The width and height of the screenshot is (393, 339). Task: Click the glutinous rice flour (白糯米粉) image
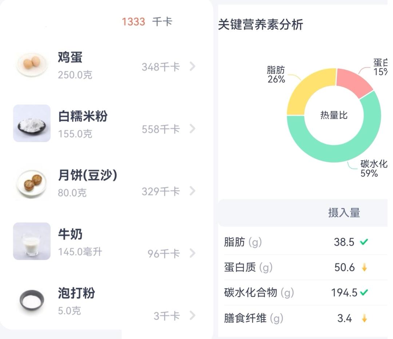[32, 123]
